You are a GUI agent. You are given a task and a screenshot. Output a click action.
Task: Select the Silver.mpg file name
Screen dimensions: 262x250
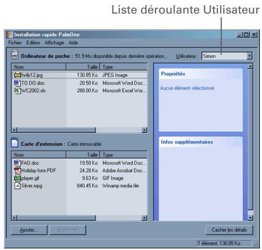point(32,186)
